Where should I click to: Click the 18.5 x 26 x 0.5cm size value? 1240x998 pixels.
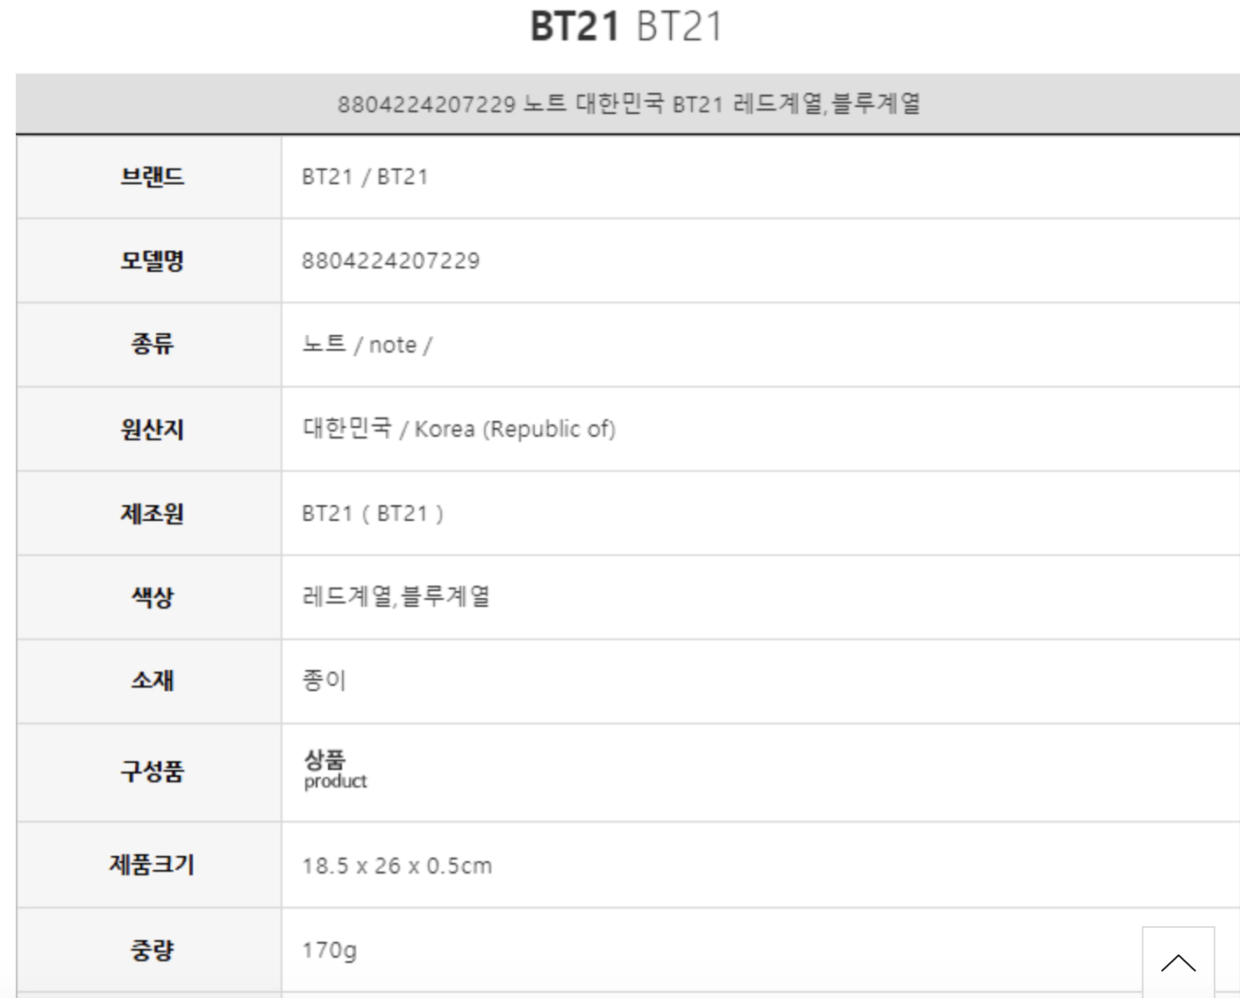coord(396,866)
